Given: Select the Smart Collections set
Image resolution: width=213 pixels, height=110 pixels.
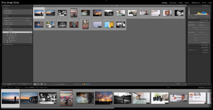Looking at the screenshot, I should (x=13, y=40).
